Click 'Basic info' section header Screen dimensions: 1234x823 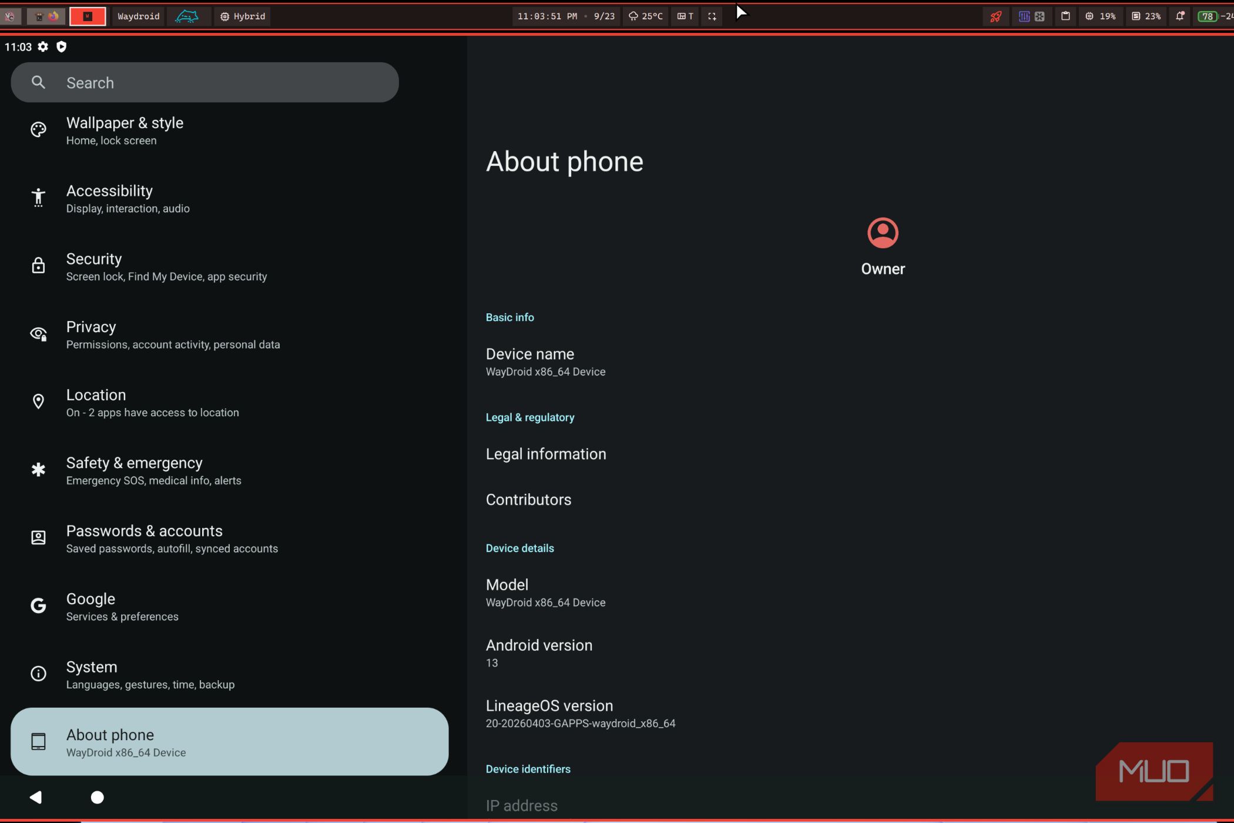(509, 317)
